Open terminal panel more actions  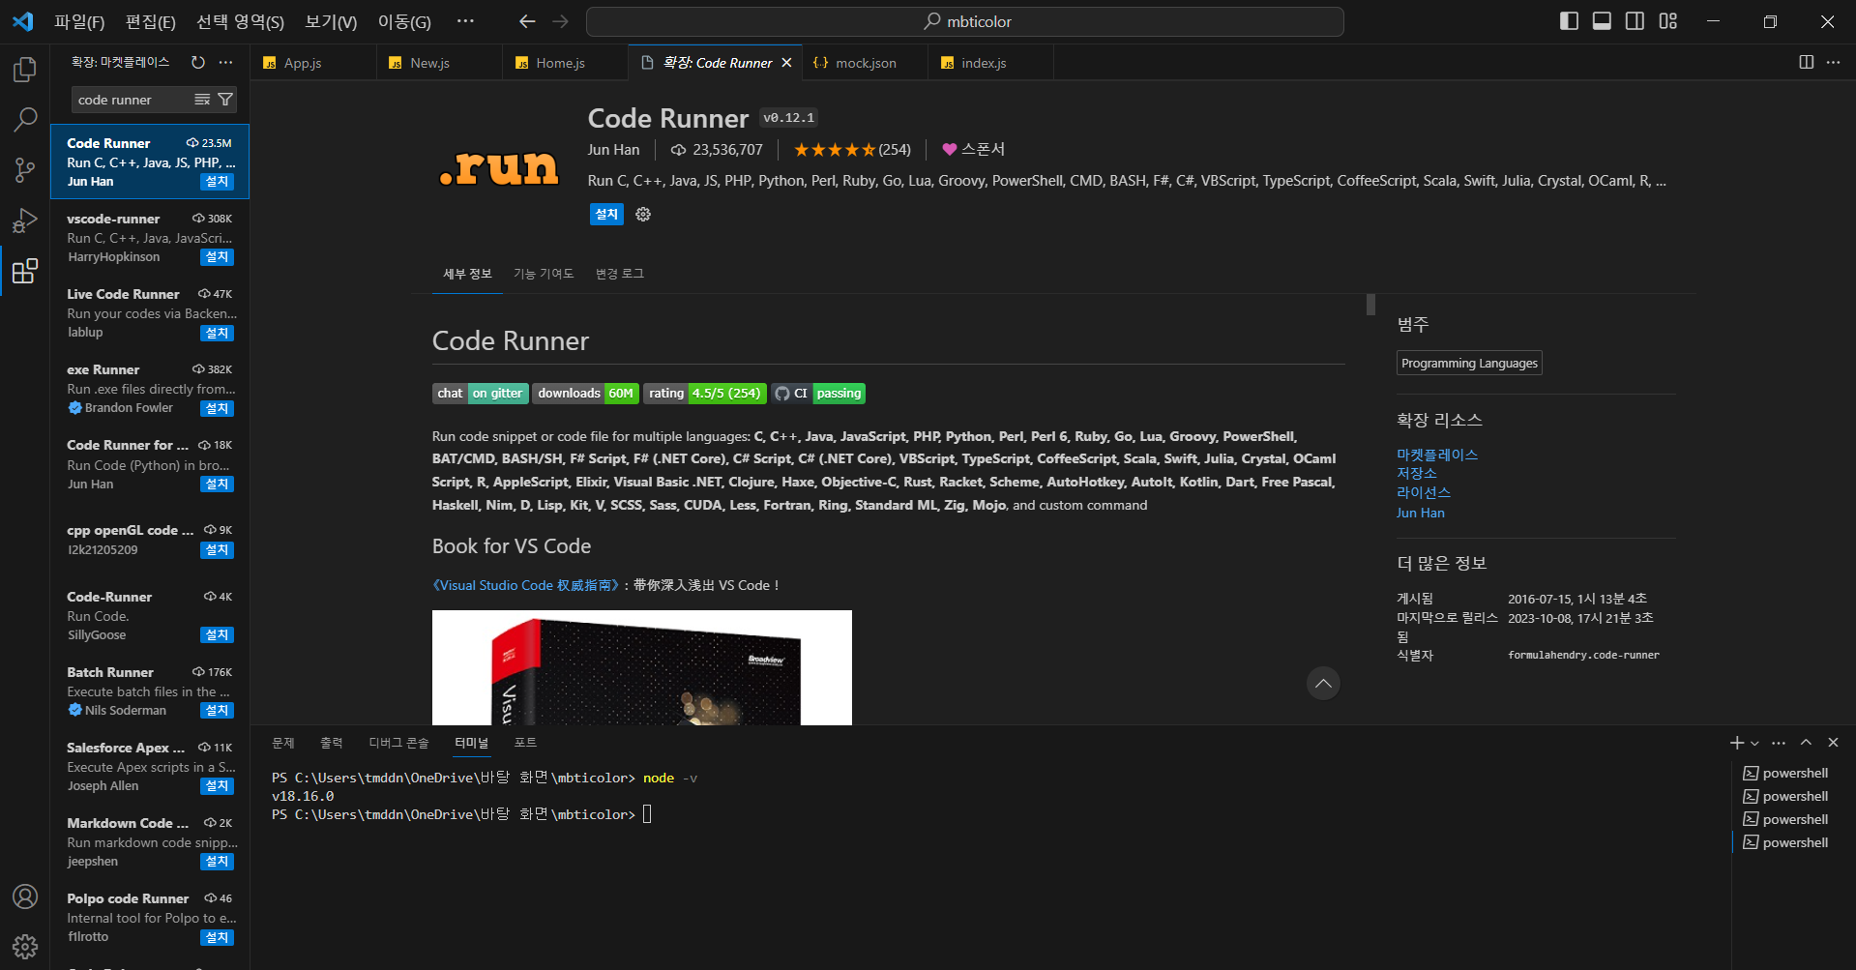click(x=1779, y=743)
